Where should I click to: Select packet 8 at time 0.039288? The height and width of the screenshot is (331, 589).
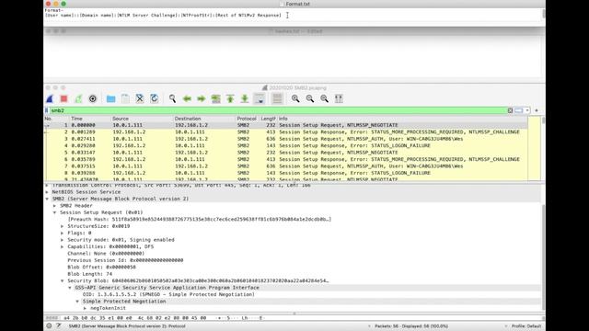[286, 173]
